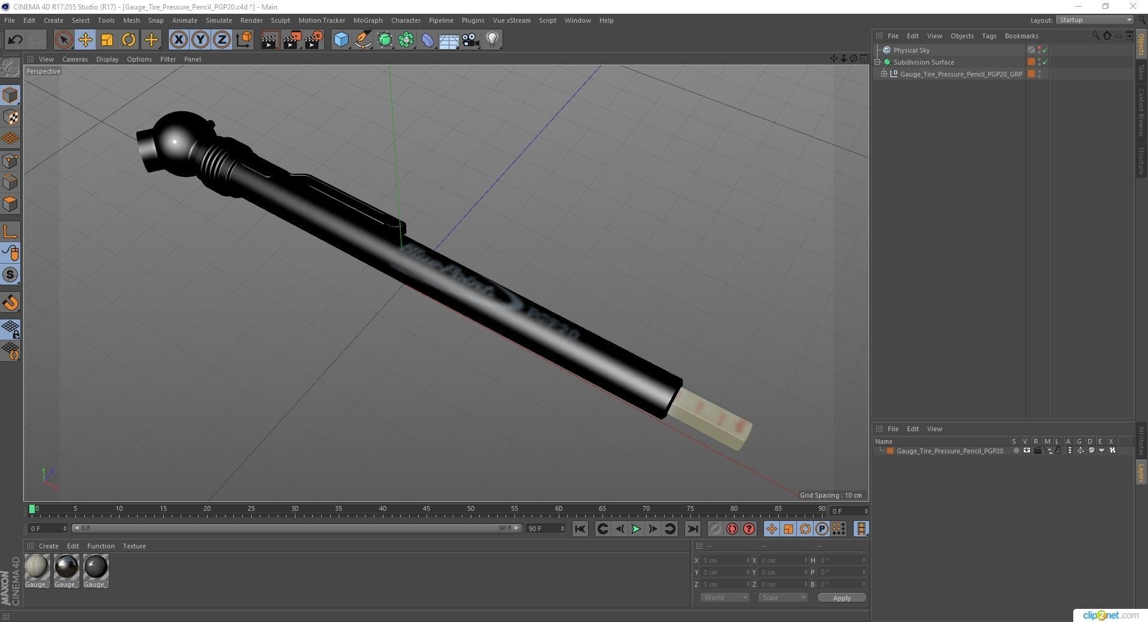The image size is (1148, 622).
Task: Expand the Gauge_Tire_Pressure_Pencil_PGP20_GRP tree item
Action: click(x=884, y=74)
